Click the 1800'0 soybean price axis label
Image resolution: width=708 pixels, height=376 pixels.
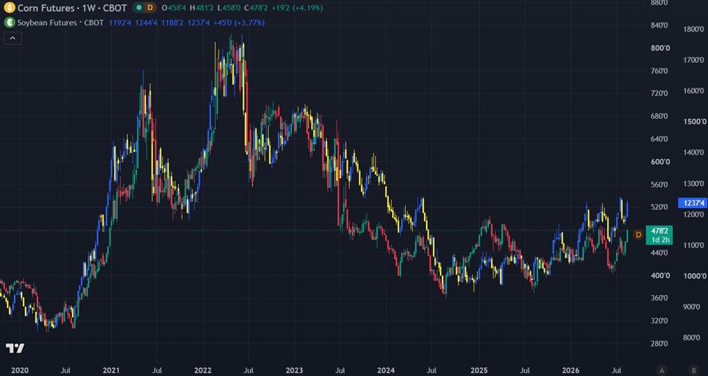click(x=694, y=29)
